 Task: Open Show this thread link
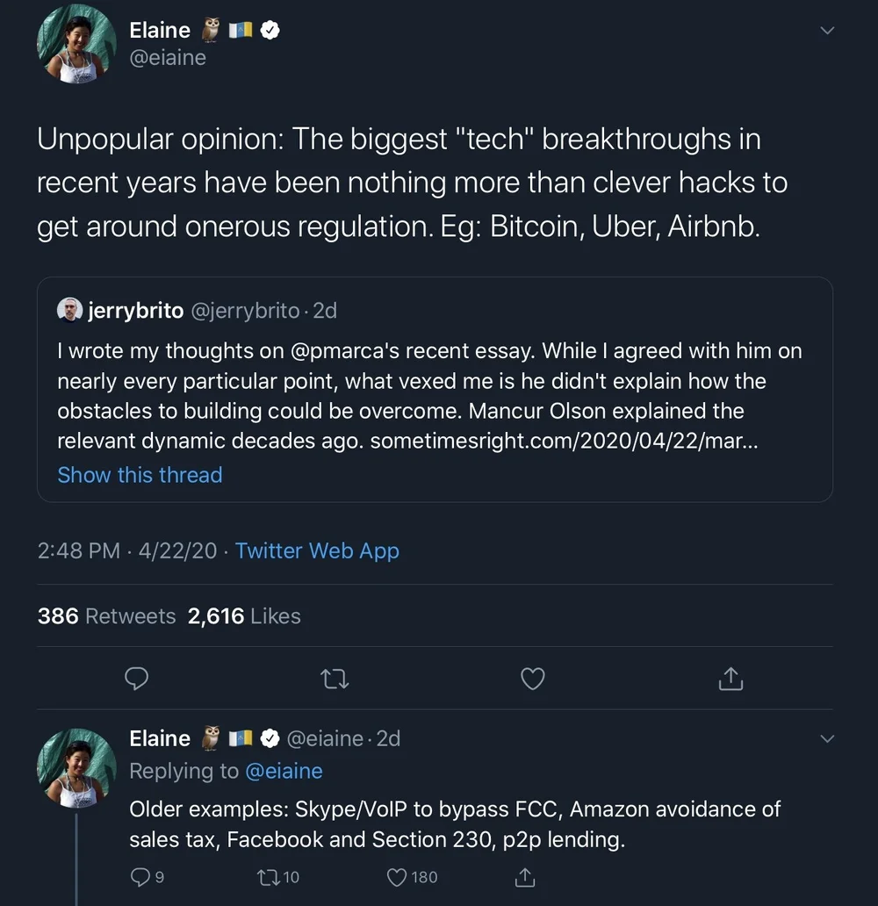[140, 475]
